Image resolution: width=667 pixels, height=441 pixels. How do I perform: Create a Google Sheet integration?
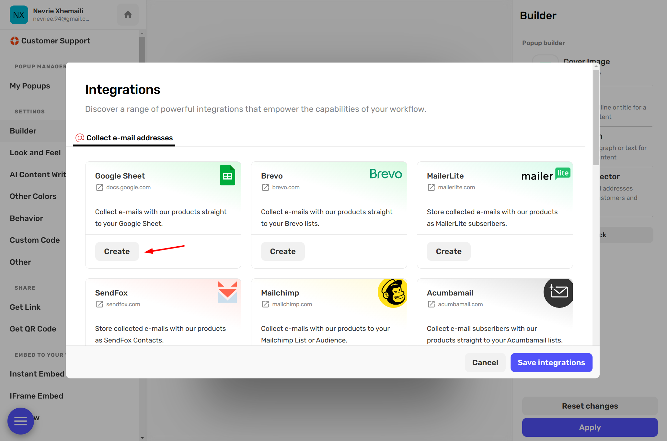click(x=117, y=251)
